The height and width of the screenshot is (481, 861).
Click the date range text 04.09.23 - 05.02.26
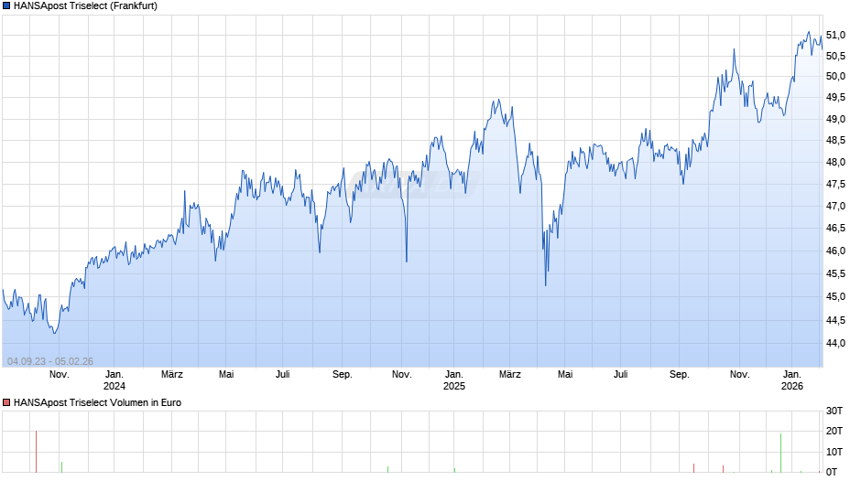50,361
